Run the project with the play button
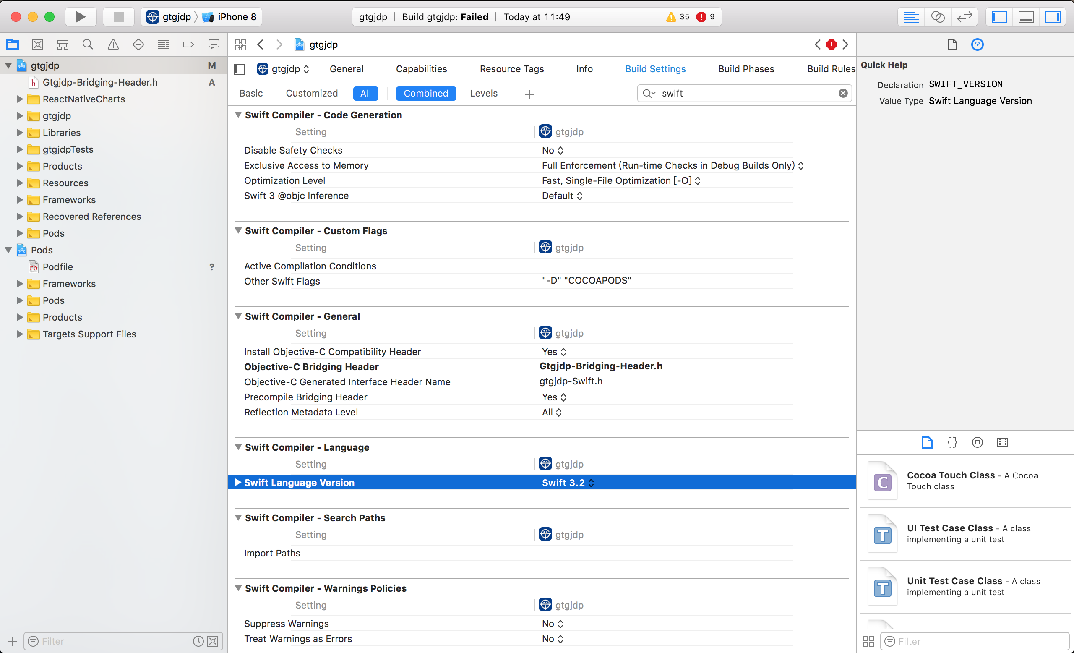1074x653 pixels. (80, 16)
